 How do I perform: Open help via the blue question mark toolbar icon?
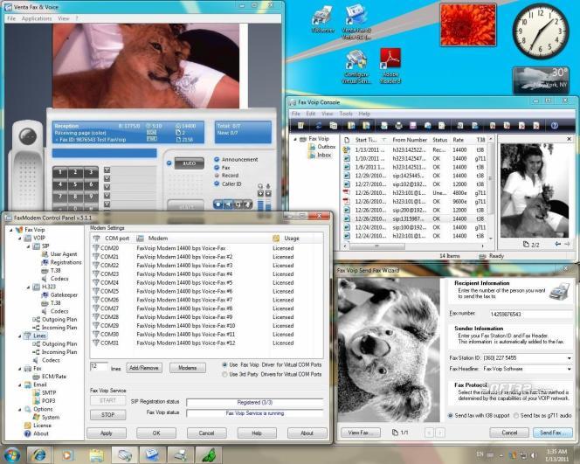(x=554, y=126)
